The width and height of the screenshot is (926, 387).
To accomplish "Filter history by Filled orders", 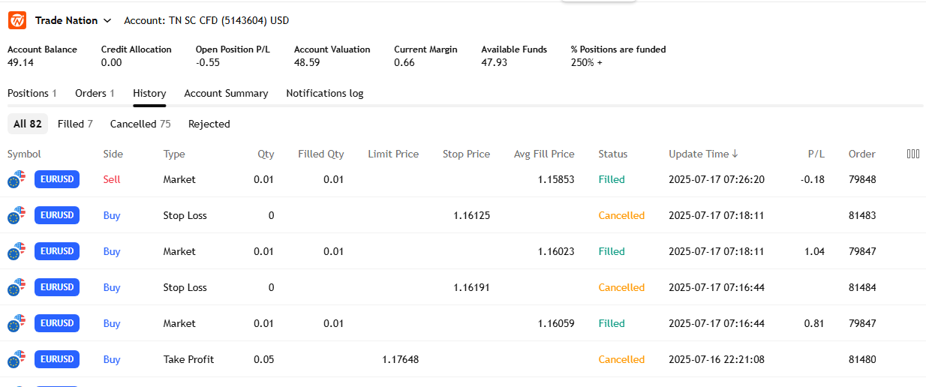I will tap(75, 124).
